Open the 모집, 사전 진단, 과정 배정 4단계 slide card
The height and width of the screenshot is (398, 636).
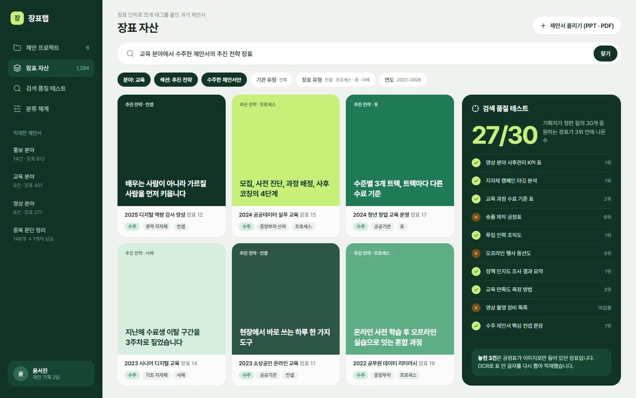coord(286,166)
